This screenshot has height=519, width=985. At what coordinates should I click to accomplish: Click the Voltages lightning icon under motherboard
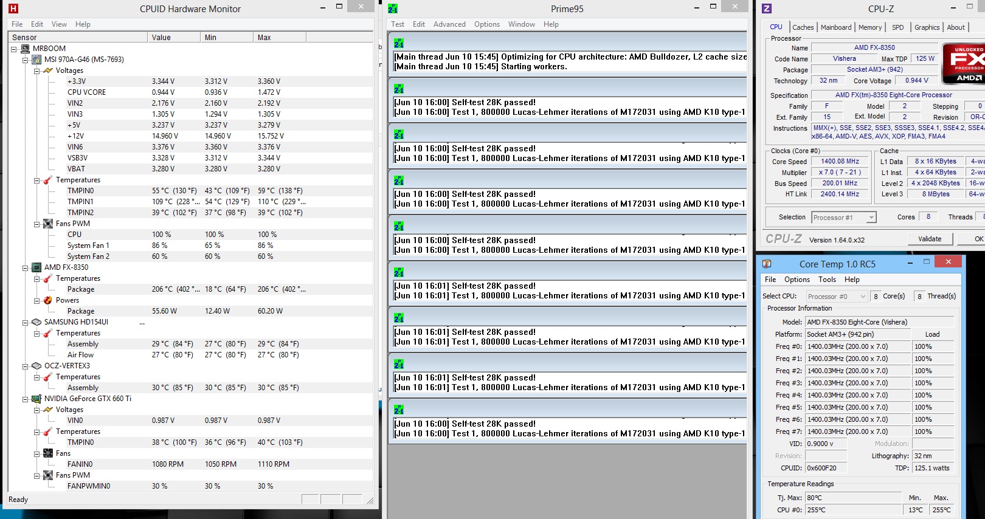pos(48,70)
